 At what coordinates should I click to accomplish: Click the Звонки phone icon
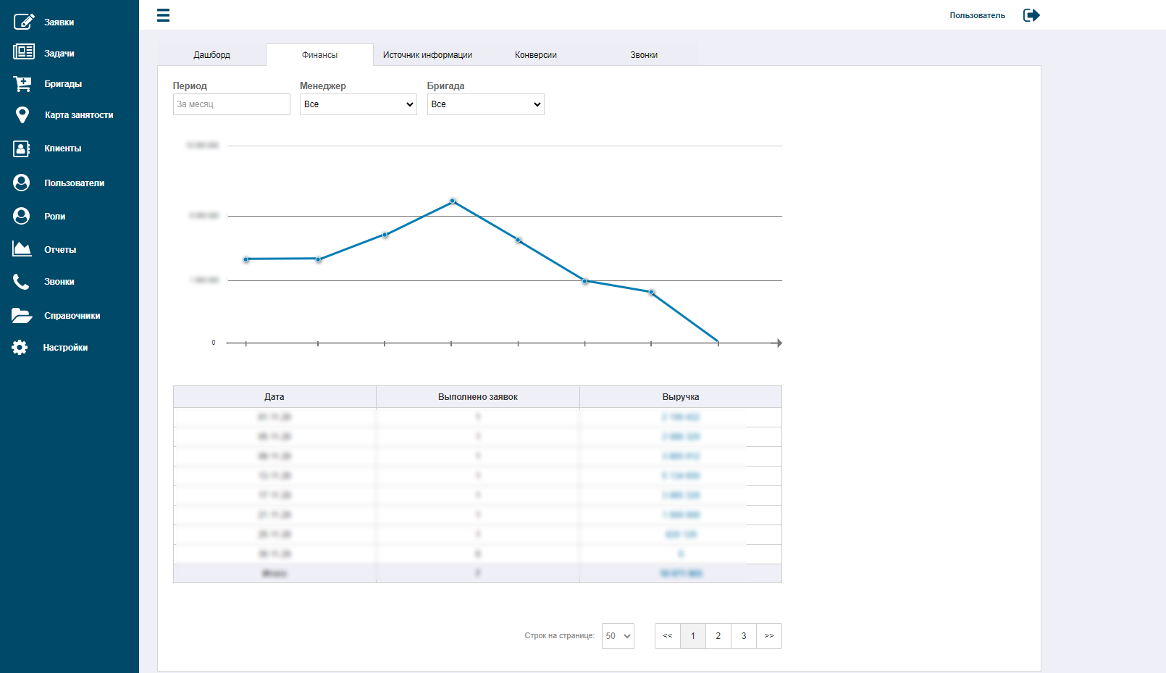[x=21, y=282]
